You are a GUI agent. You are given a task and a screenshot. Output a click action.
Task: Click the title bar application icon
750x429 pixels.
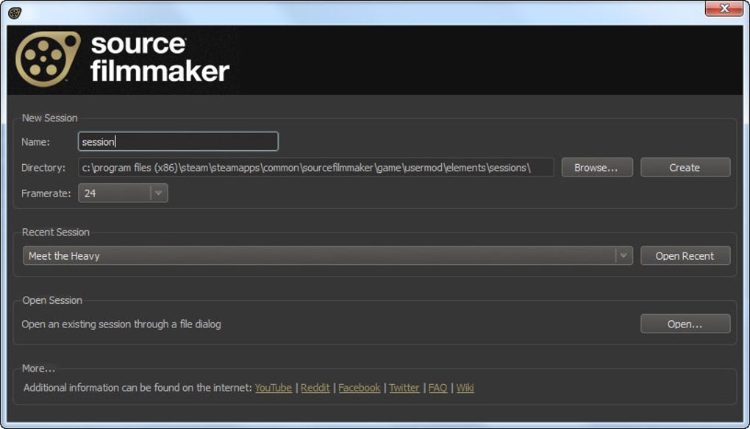(x=15, y=13)
